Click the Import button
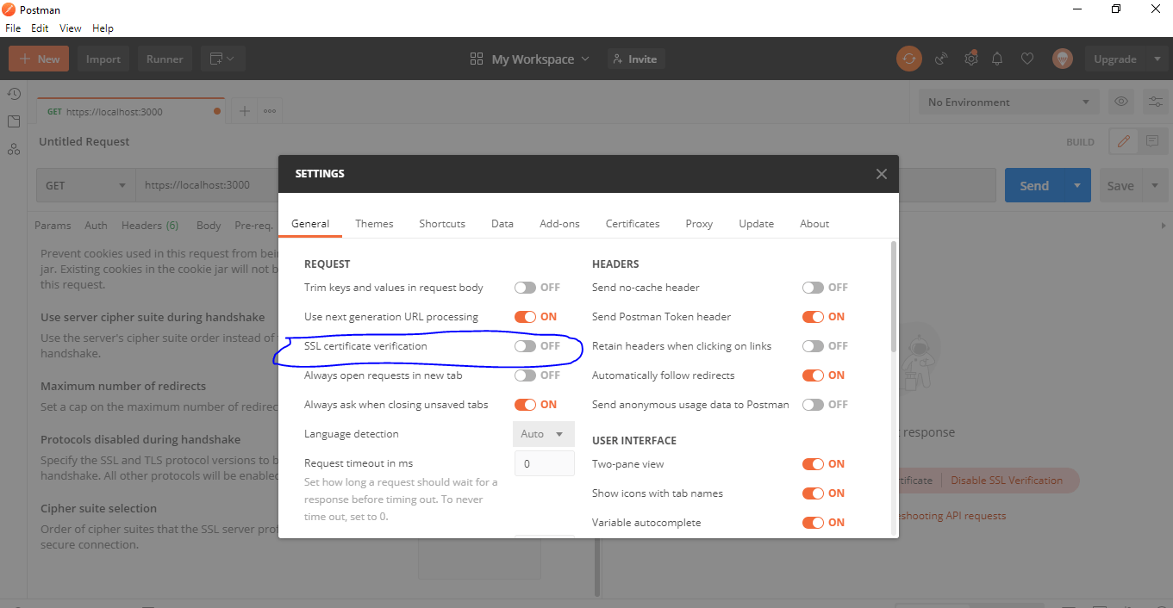Image resolution: width=1173 pixels, height=608 pixels. click(103, 59)
